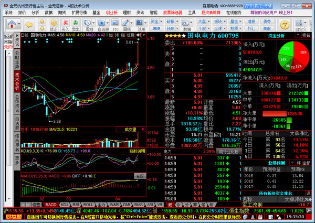Open the 系统 menu
Viewport: 315px width, 223px height.
8,13
